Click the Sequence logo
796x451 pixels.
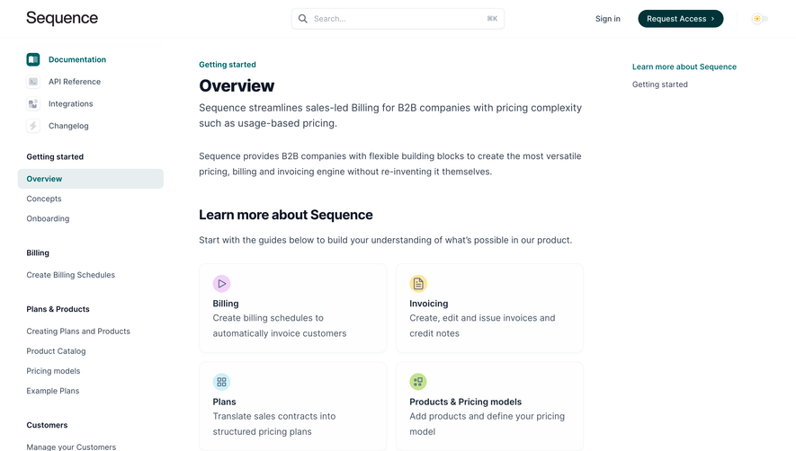tap(62, 18)
